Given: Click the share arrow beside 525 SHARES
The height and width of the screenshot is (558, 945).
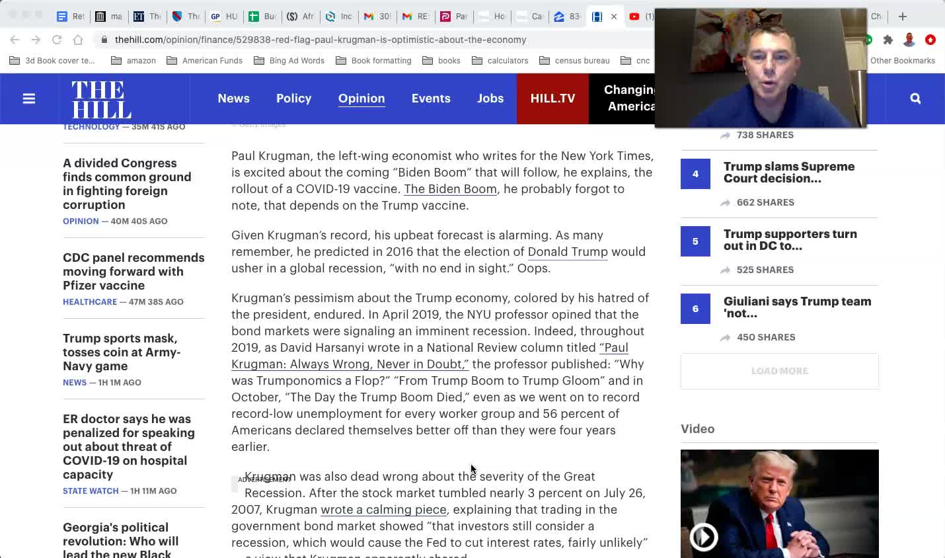Looking at the screenshot, I should pos(725,270).
